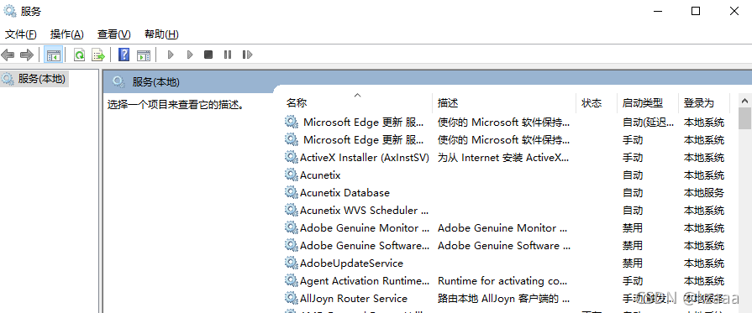Click the gear icon of ActiveX Installer
The height and width of the screenshot is (313, 752).
pos(291,157)
